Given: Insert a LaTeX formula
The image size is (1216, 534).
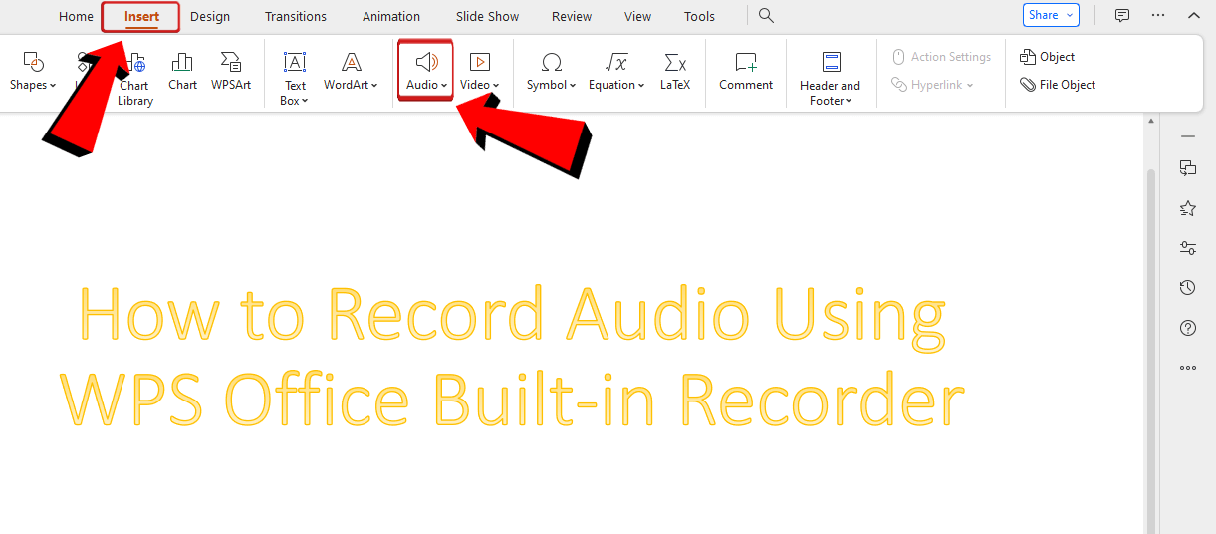Looking at the screenshot, I should click(x=675, y=72).
